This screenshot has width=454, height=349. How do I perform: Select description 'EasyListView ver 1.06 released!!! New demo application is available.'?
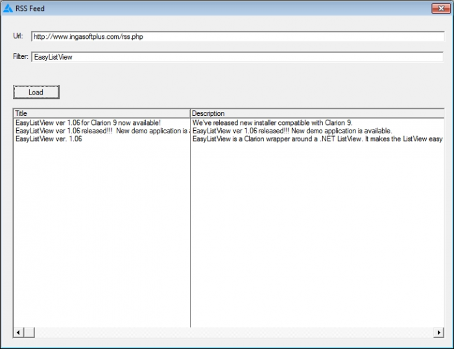pyautogui.click(x=292, y=131)
